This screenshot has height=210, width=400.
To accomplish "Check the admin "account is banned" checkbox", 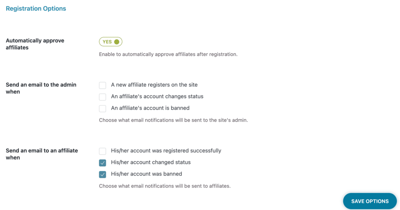I will tap(103, 109).
